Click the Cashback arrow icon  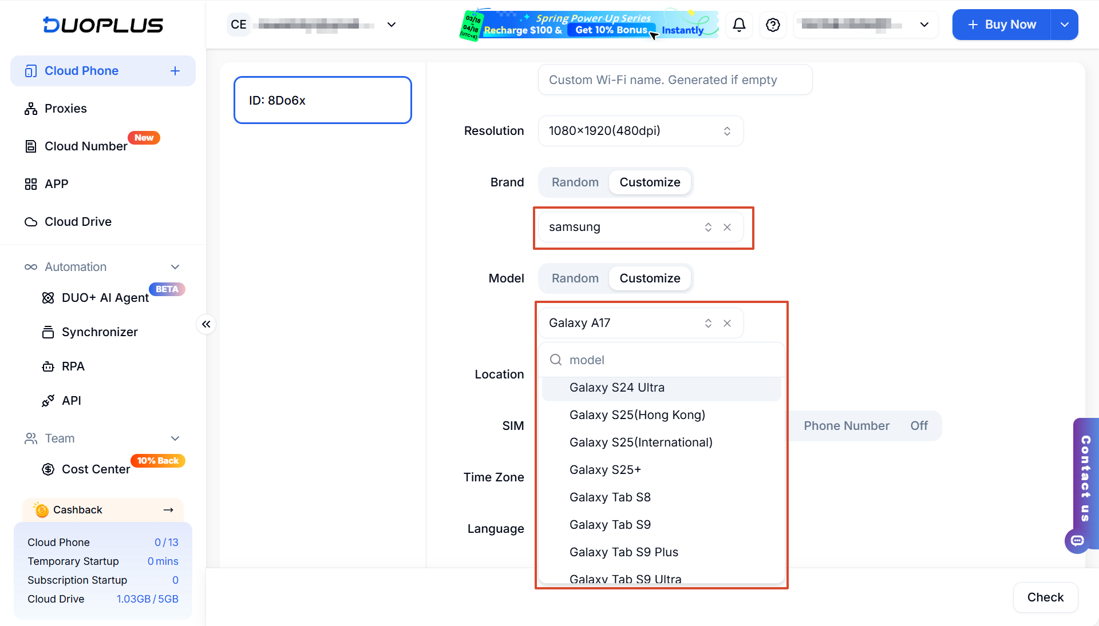[168, 510]
